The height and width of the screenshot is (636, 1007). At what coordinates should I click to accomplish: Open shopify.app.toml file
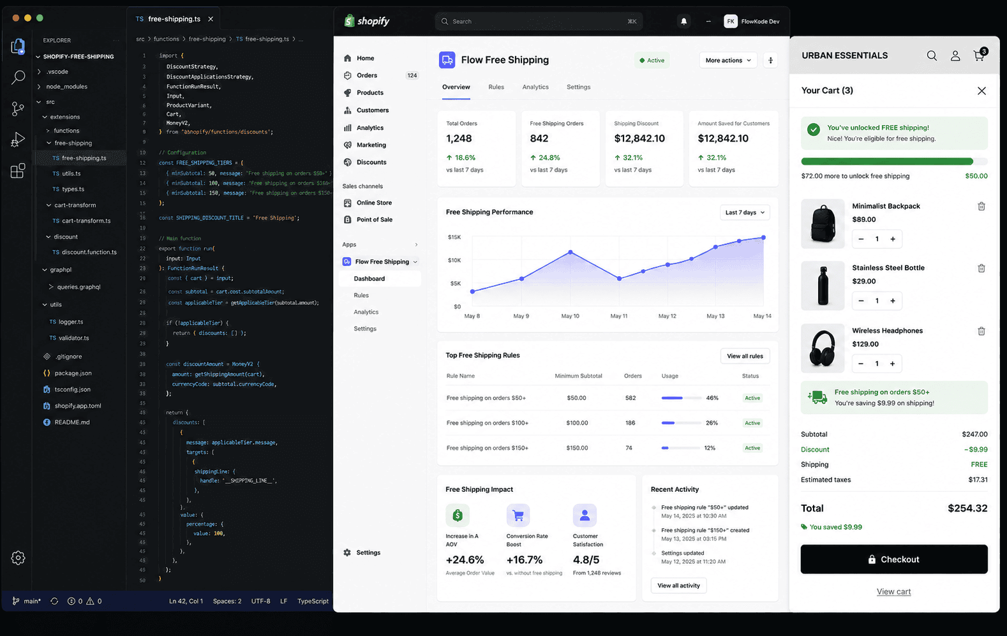(x=71, y=406)
